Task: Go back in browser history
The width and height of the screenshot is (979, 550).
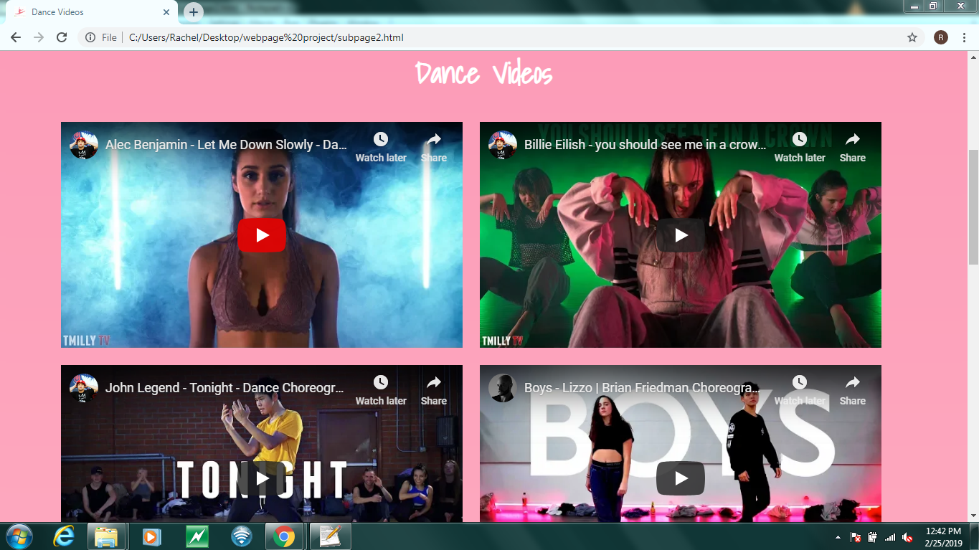Action: [x=16, y=37]
